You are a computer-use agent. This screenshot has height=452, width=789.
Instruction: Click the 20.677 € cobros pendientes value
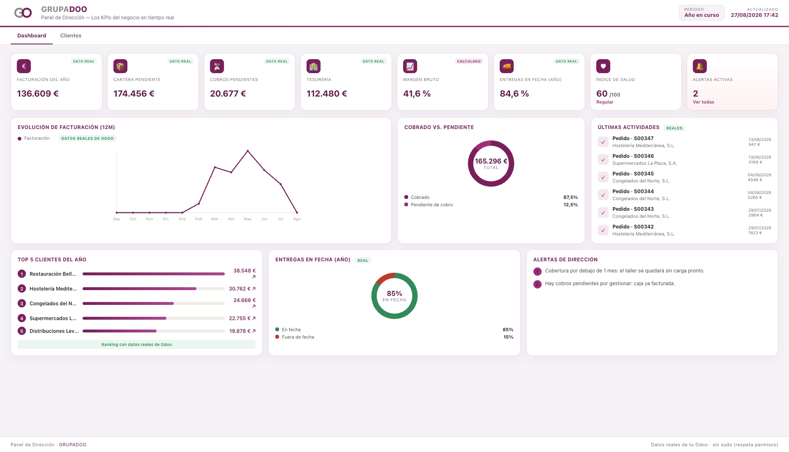tap(228, 94)
